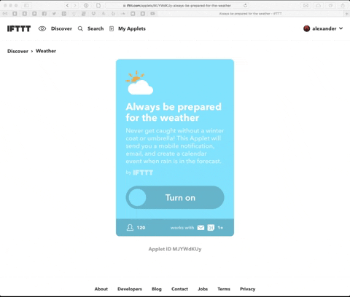Click the users count person icon
Image resolution: width=350 pixels, height=297 pixels.
click(130, 227)
